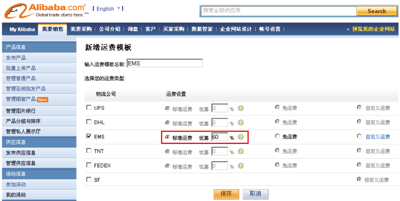Click the 预览我的企业网站 link
This screenshot has height=201, width=400.
click(373, 29)
